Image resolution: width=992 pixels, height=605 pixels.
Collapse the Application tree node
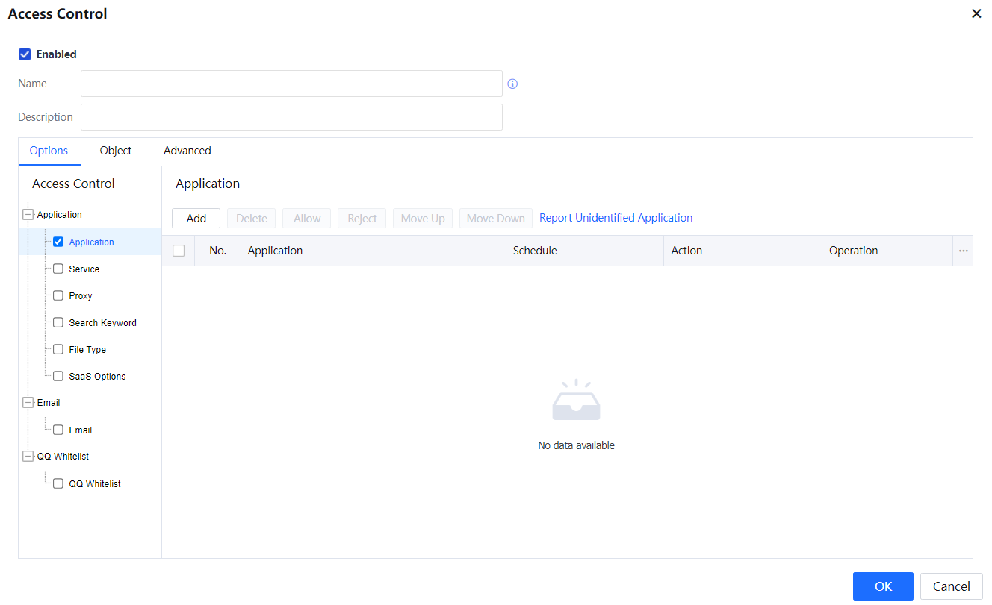(x=28, y=215)
